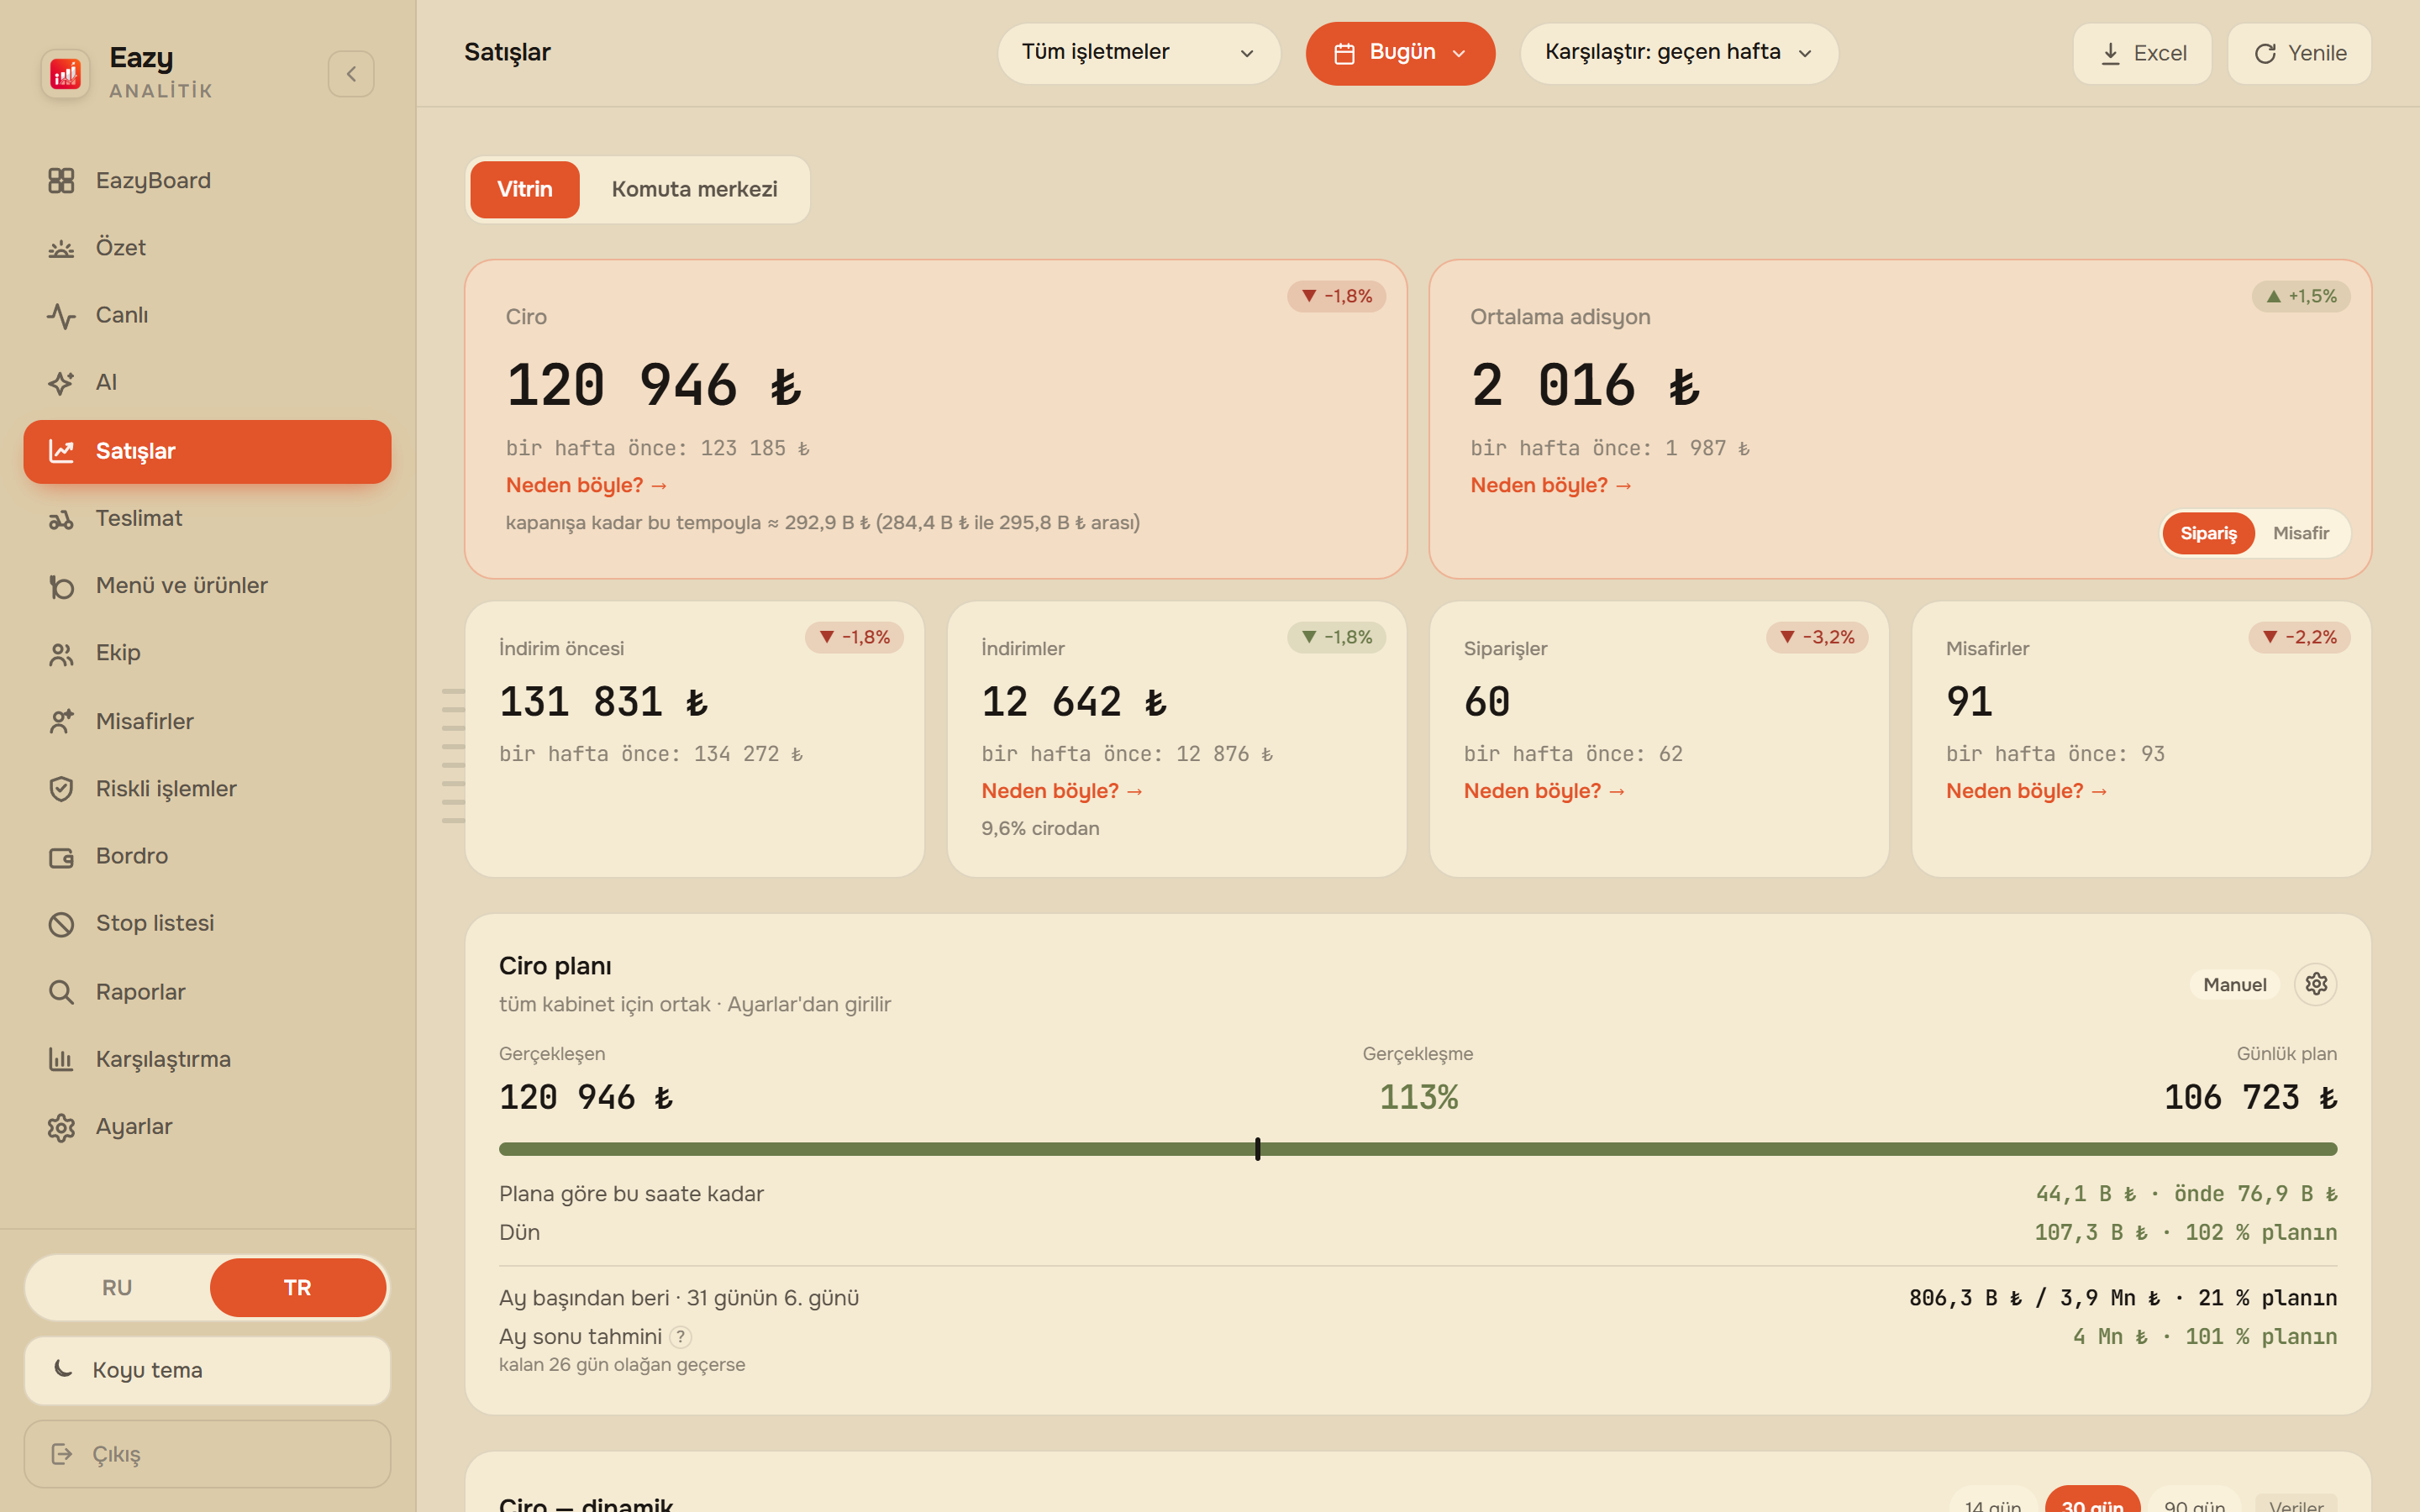Open Teslimat delivery section
The height and width of the screenshot is (1512, 2420).
click(207, 518)
